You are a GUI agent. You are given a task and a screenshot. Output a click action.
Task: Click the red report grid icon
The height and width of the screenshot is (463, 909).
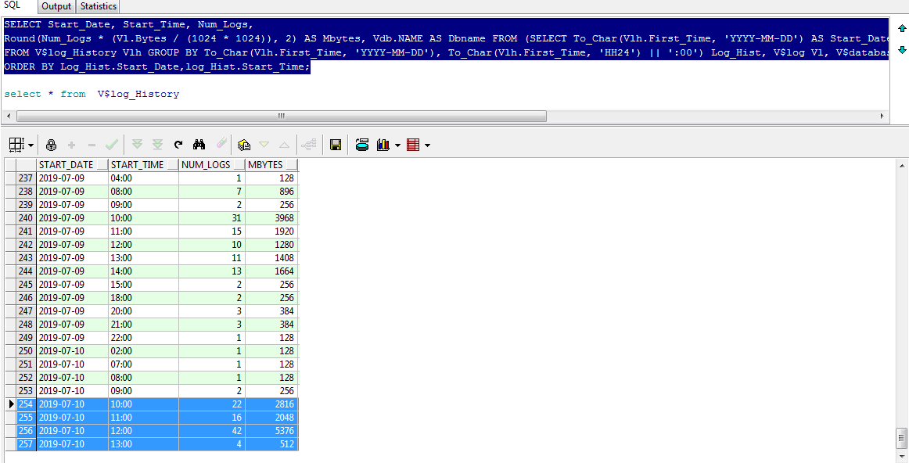point(413,145)
